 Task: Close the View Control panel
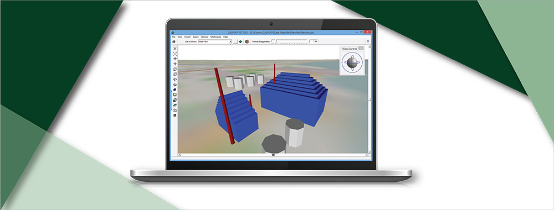361,48
